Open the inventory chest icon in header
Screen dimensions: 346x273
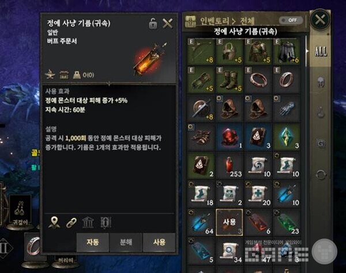pos(190,21)
